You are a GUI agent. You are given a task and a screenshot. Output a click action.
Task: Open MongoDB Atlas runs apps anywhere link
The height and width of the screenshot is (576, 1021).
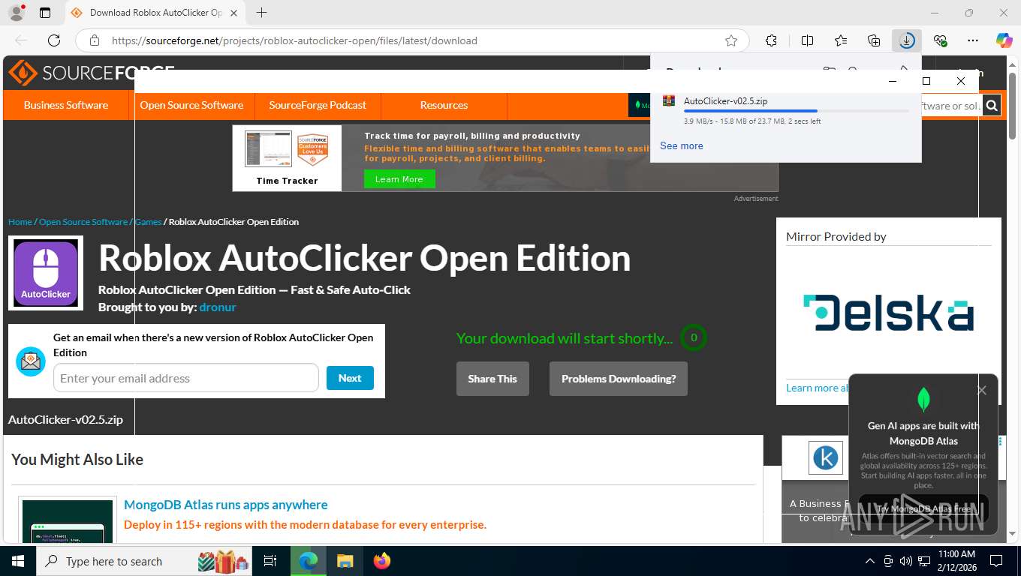coord(226,505)
